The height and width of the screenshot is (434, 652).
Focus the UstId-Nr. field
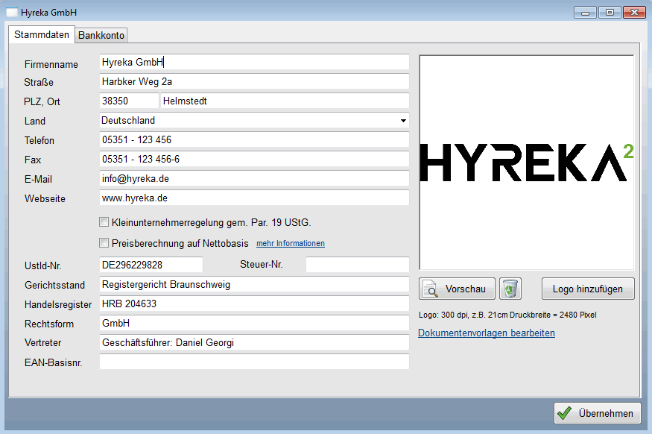pos(151,265)
